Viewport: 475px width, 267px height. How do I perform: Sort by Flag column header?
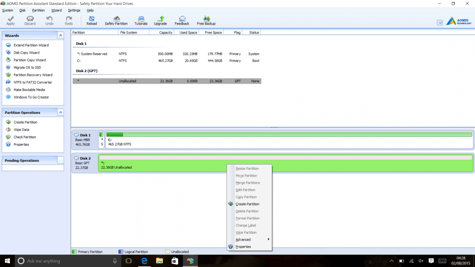coord(233,32)
